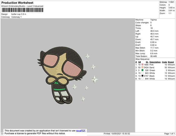The width and height of the screenshot is (176, 136).
Task: Click the 'Trims:' label
Action: (x=138, y=28)
